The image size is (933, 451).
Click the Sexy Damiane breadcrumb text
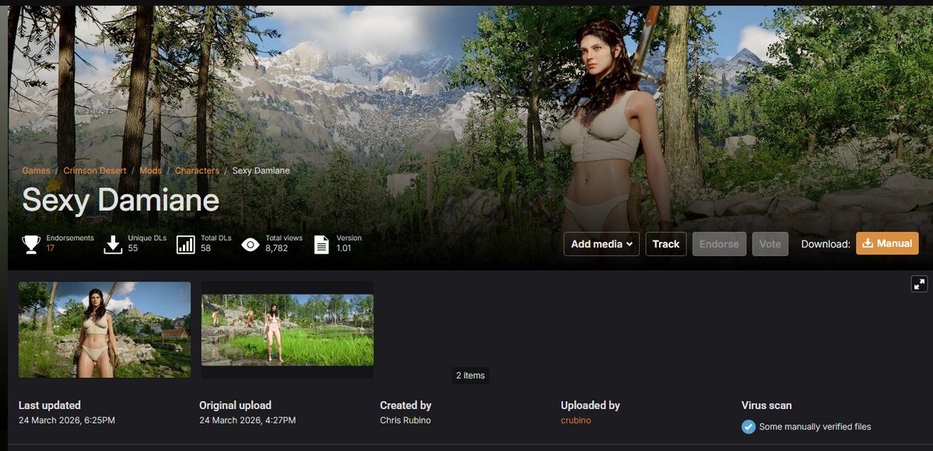[261, 171]
